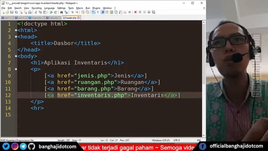Open the Plugins menu
Viewport: 268px width, 151px height.
(96, 8)
